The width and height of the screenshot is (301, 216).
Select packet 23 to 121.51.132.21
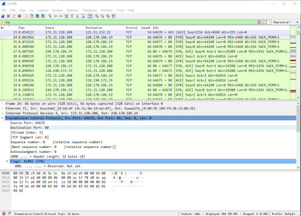[x=145, y=32]
